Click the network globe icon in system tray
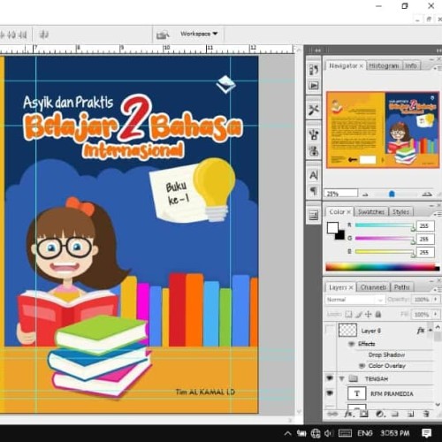The height and width of the screenshot is (442, 442). 316,433
